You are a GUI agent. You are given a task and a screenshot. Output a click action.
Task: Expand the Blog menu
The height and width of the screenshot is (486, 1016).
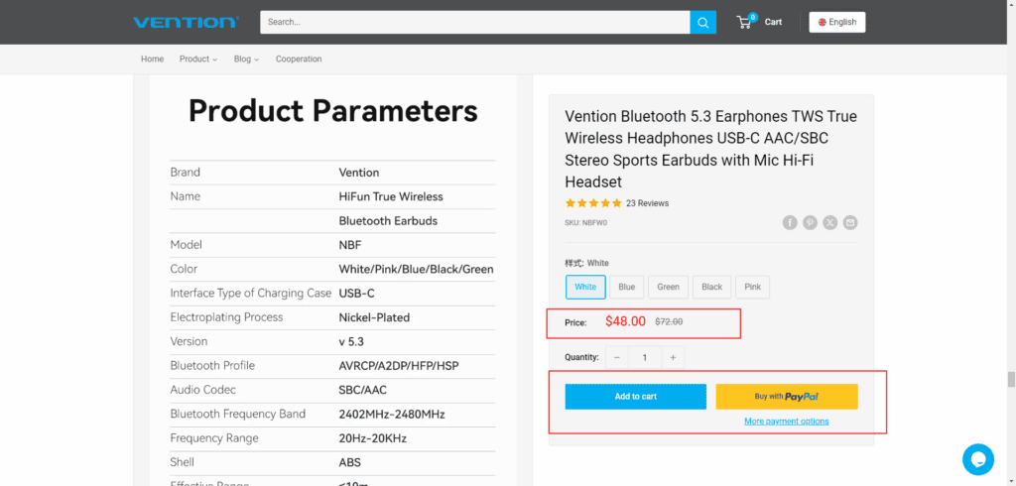tap(246, 59)
